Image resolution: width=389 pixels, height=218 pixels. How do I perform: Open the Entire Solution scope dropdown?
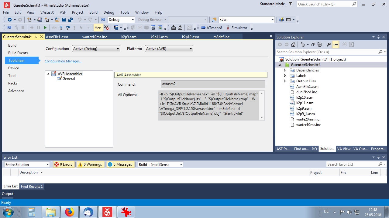tap(27, 164)
